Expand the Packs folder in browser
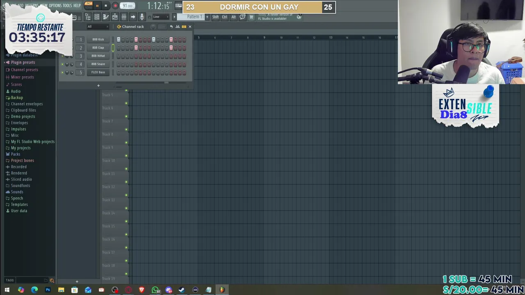 pos(16,154)
